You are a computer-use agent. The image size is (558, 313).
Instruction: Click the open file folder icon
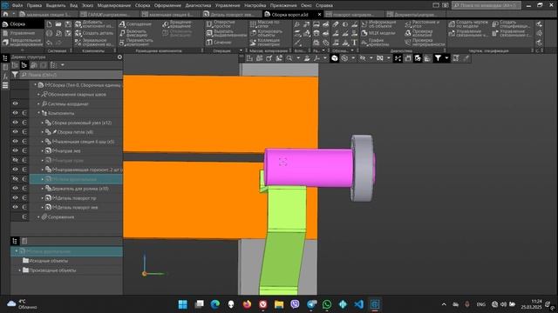[58, 24]
